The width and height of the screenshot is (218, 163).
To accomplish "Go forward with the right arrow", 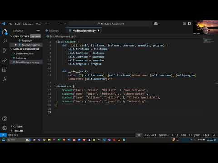I will point(64,24).
